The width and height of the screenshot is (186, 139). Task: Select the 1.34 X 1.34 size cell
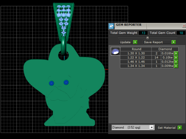click(x=136, y=66)
